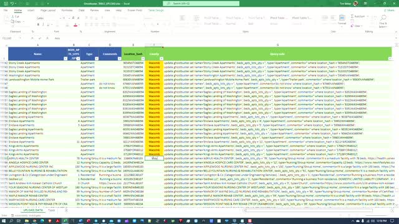
Task: Open Find & Select menu
Action: coord(383,21)
